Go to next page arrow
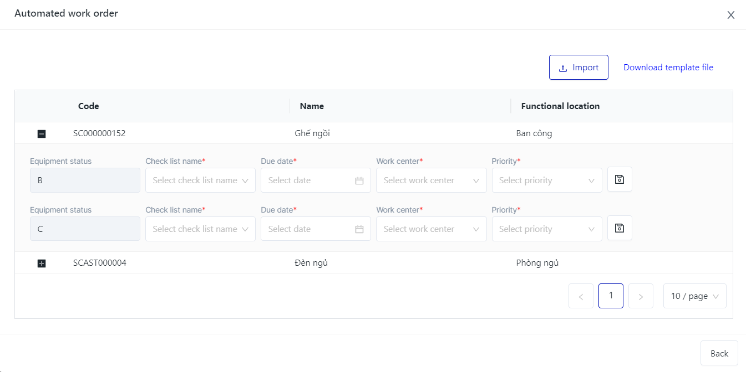The image size is (746, 372). 641,296
